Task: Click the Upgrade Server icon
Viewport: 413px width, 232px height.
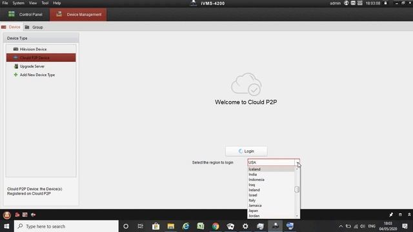Action: coord(16,66)
